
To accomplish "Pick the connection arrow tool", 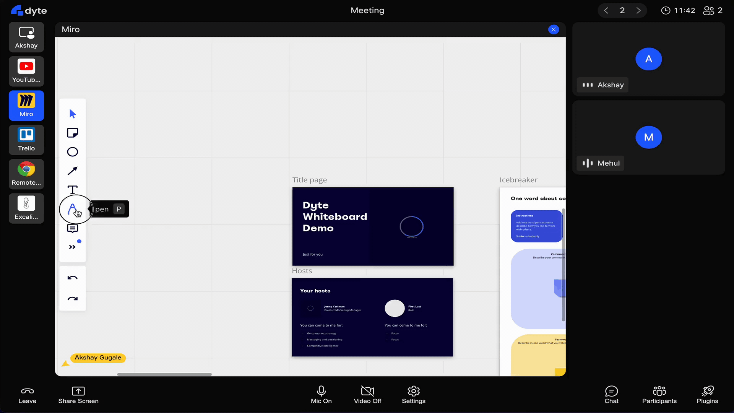I will tap(72, 171).
